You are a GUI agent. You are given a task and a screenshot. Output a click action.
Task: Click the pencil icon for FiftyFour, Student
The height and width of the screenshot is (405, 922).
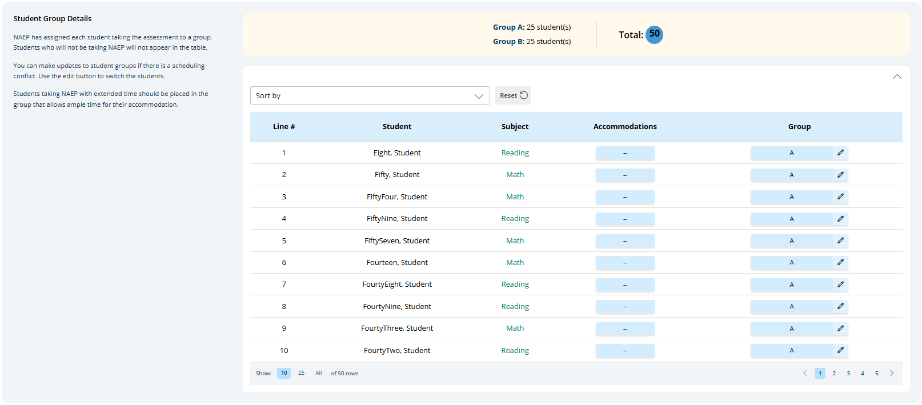point(840,197)
